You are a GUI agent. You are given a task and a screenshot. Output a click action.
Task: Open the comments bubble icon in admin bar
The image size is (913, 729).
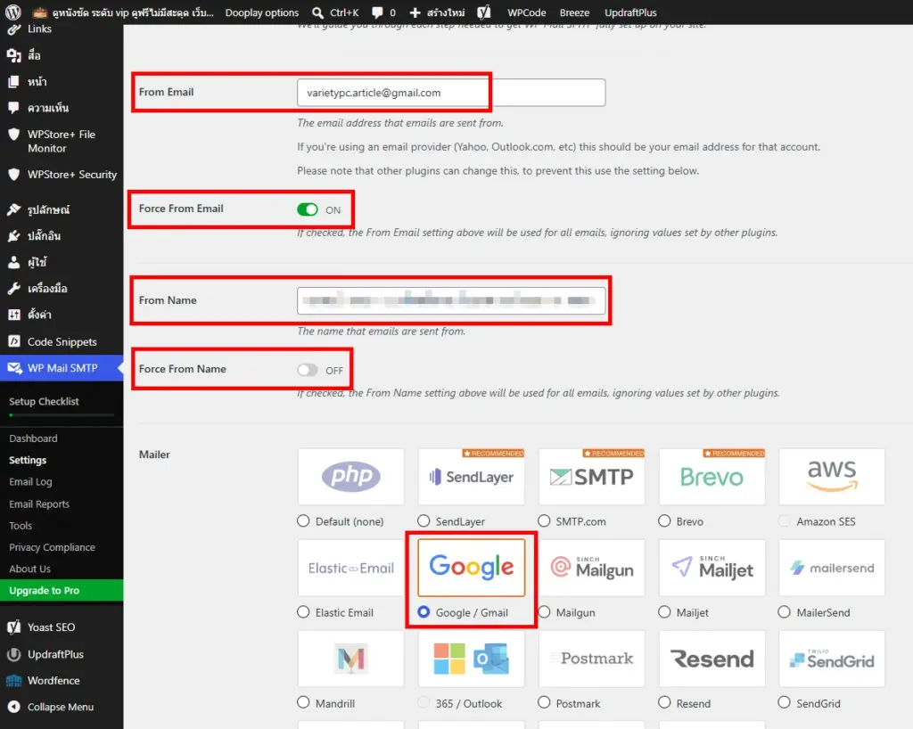[377, 12]
